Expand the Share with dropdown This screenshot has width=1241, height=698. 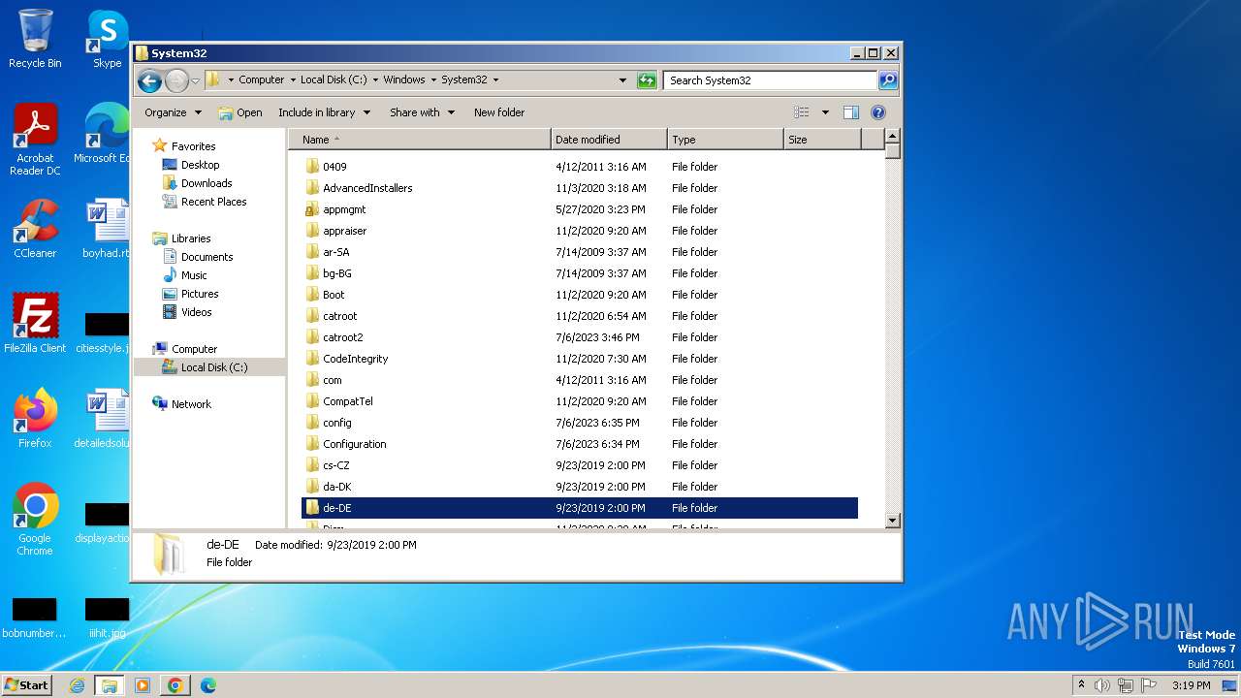422,112
